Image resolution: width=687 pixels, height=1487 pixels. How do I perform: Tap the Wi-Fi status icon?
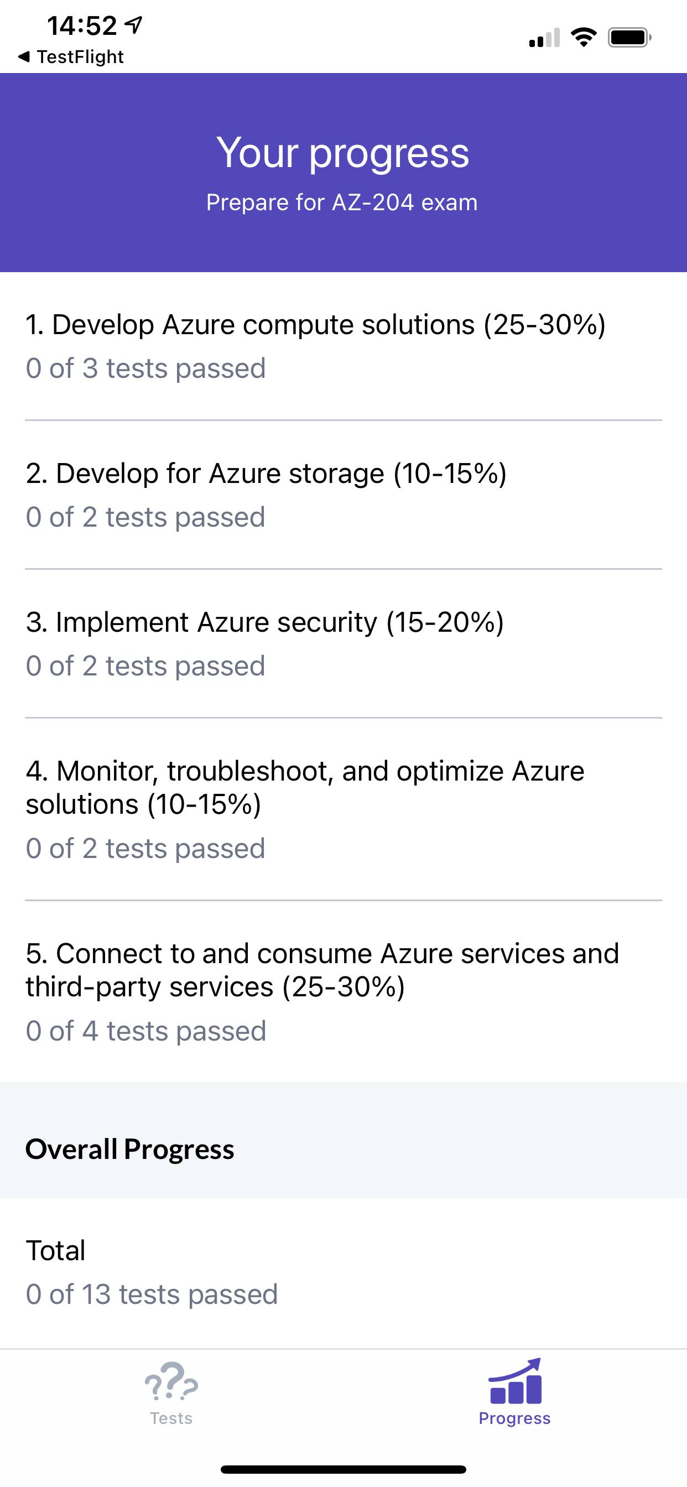pos(584,38)
